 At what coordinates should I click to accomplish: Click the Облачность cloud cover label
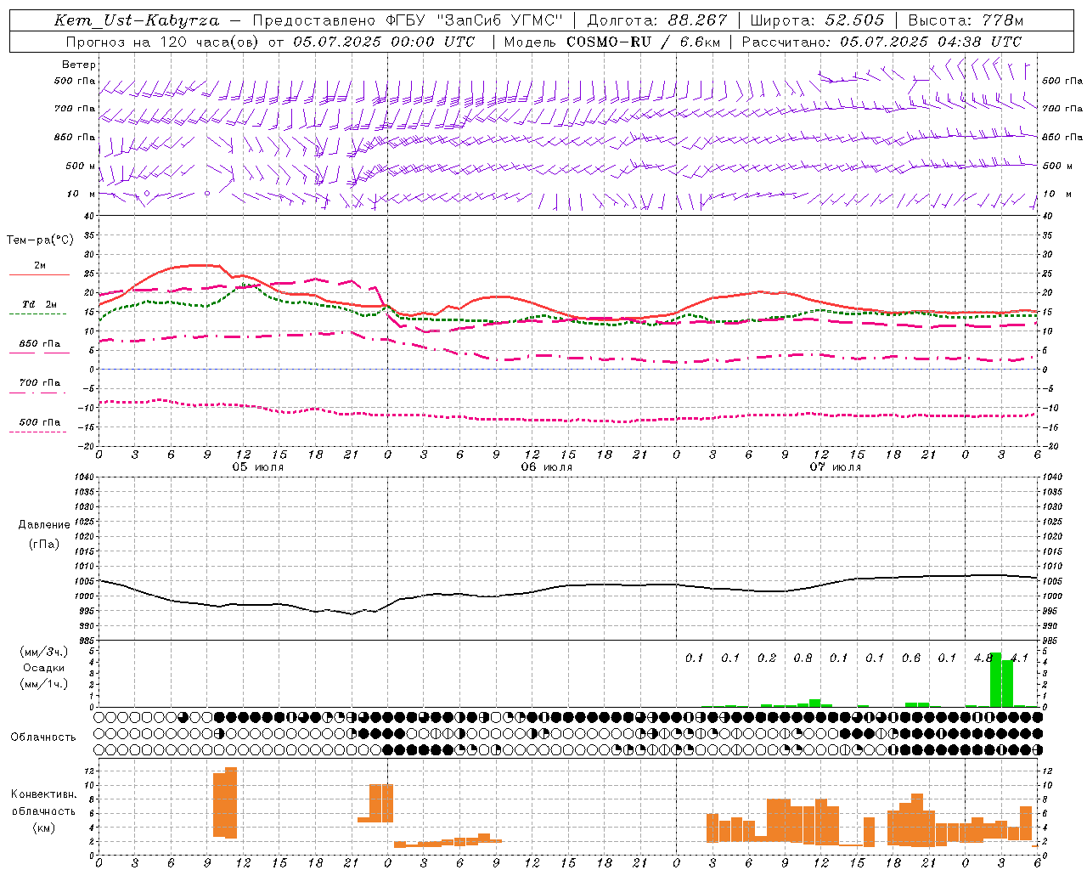coord(43,737)
